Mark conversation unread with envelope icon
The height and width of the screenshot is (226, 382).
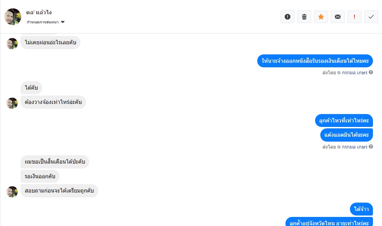(x=338, y=17)
